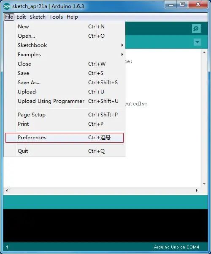Open the Serial Monitor magnifier icon
Viewport: 211px width, 254px height.
tap(196, 29)
